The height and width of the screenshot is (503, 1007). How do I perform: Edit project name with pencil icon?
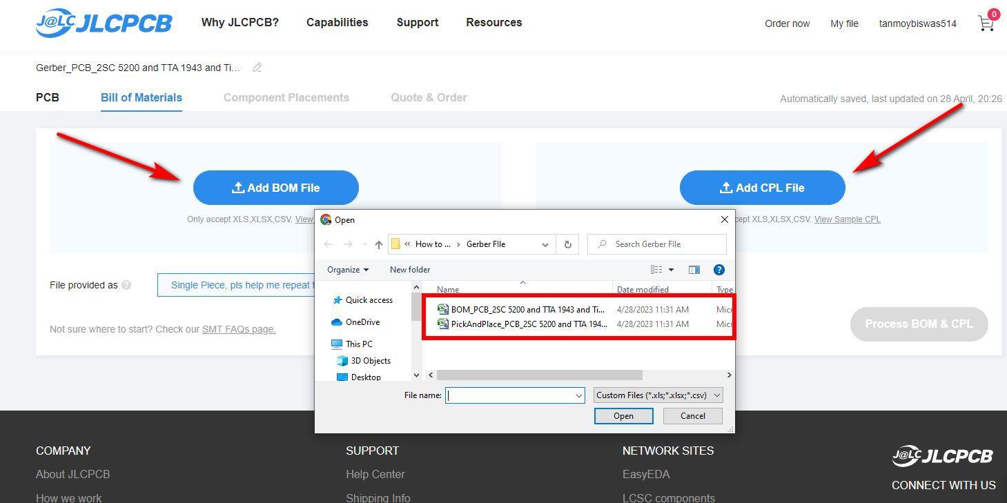click(x=257, y=68)
